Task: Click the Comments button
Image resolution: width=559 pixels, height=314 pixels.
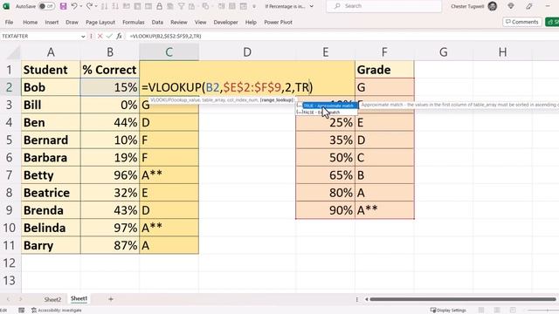Action: pyautogui.click(x=522, y=22)
